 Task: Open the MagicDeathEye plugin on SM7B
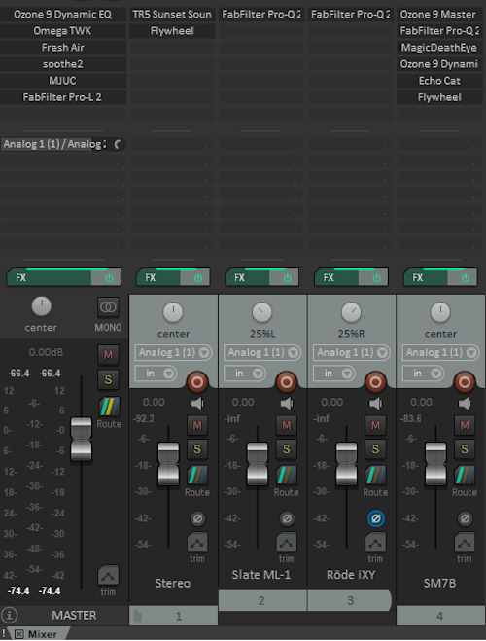439,48
